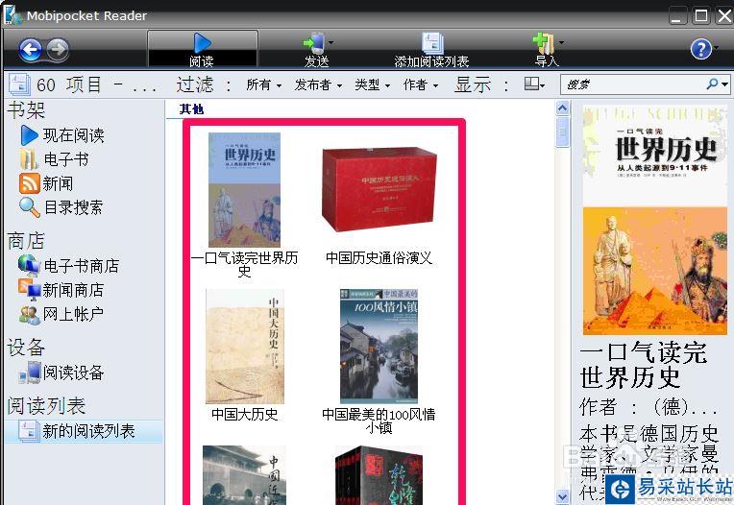
Task: Click the 电子书商店 globe icon
Action: (x=29, y=266)
